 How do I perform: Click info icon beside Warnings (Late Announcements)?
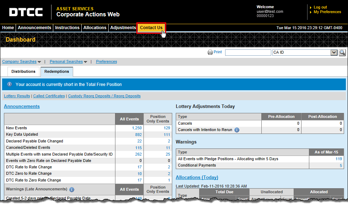click(72, 189)
